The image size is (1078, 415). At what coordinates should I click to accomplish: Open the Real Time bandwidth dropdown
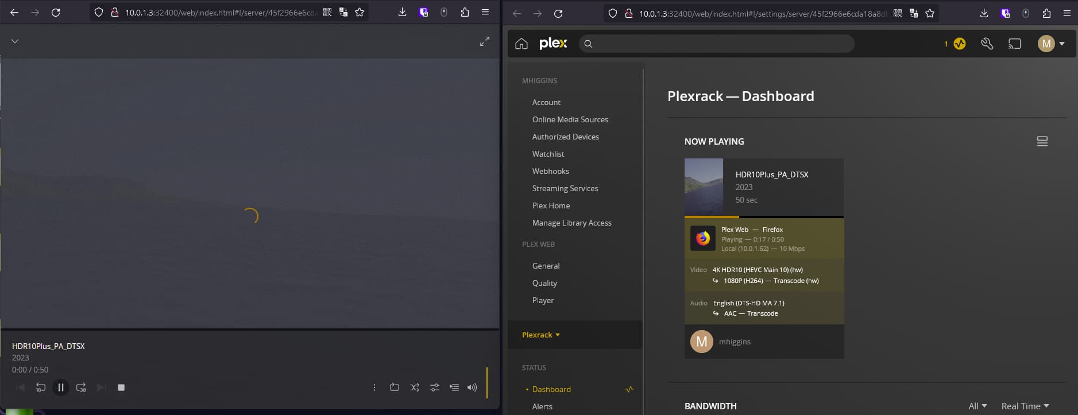point(1025,406)
